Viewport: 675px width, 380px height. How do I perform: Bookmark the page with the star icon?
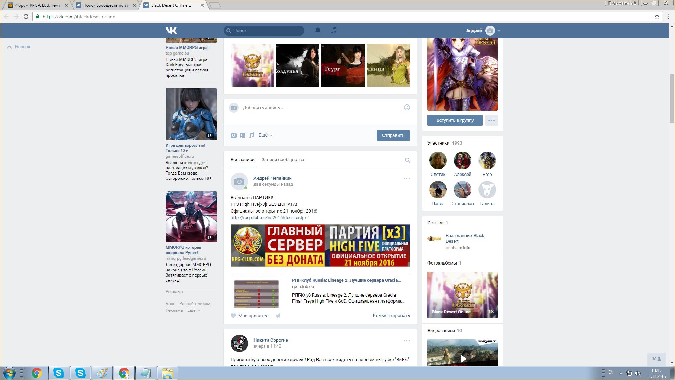coord(657,17)
